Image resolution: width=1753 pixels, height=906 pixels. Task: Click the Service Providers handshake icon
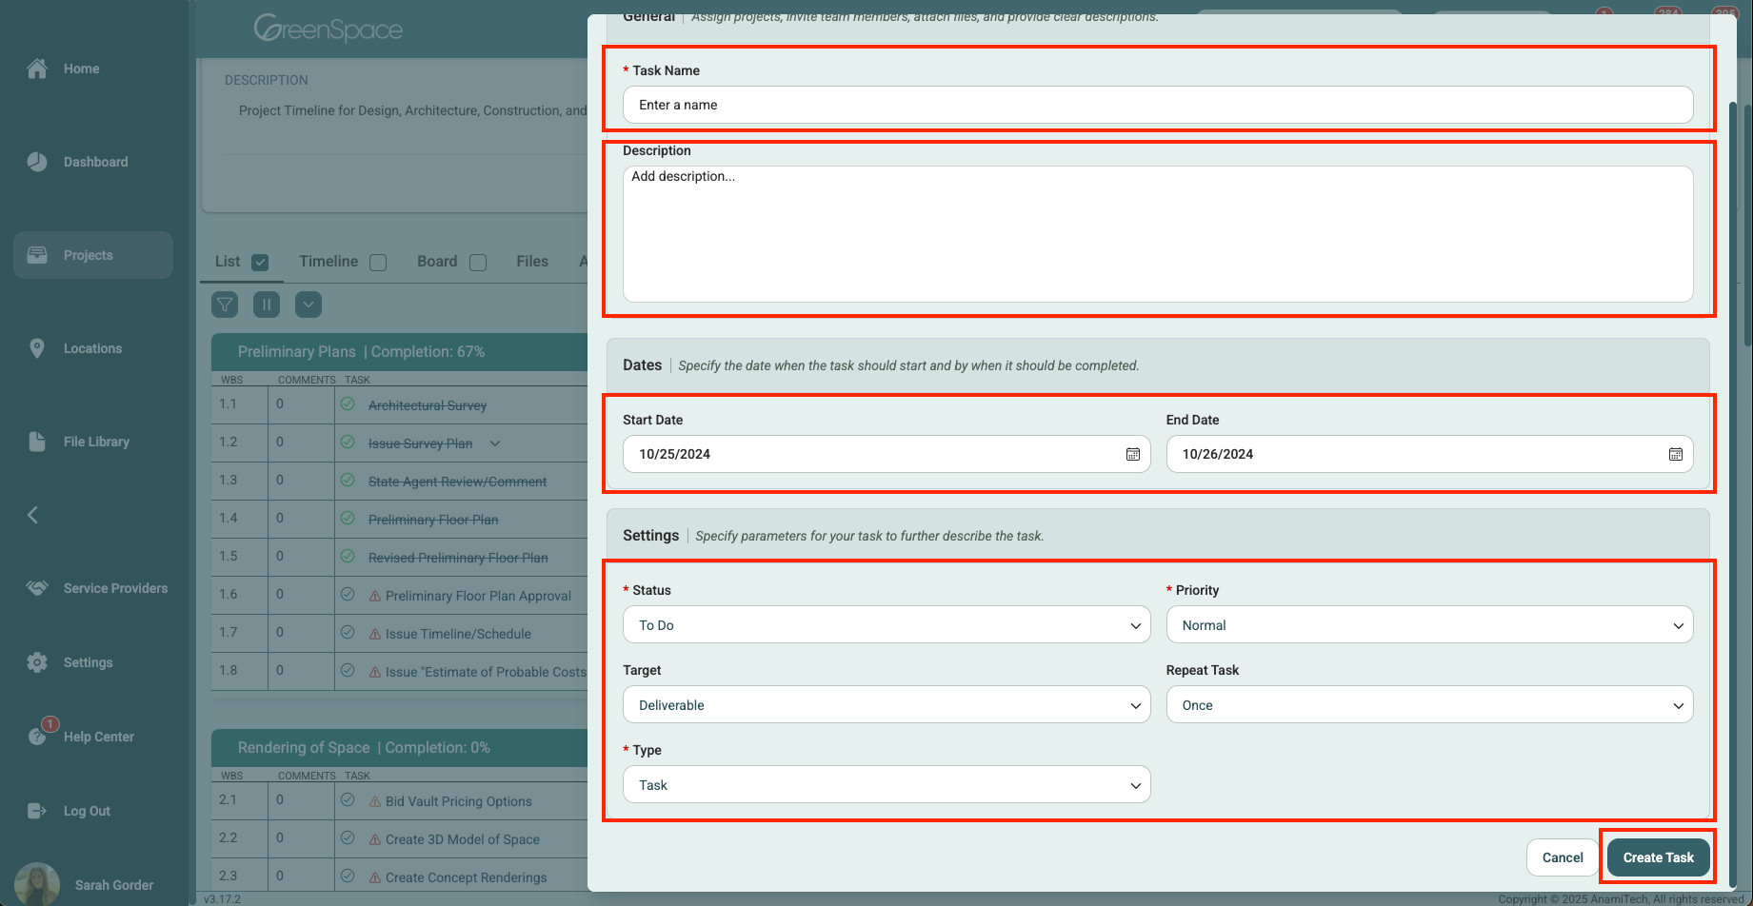point(37,588)
